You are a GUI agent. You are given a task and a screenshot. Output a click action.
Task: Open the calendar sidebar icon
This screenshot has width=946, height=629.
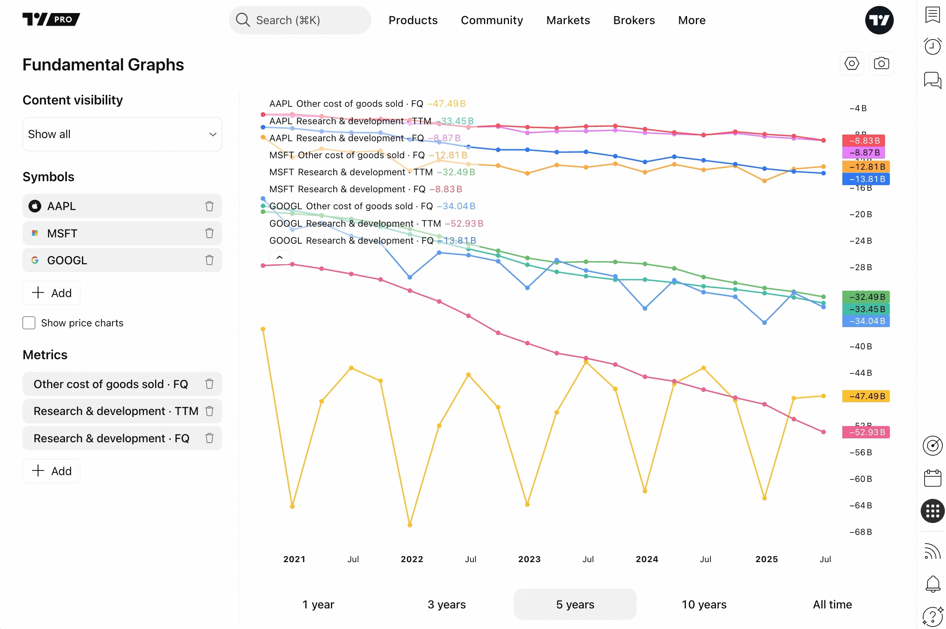(932, 478)
